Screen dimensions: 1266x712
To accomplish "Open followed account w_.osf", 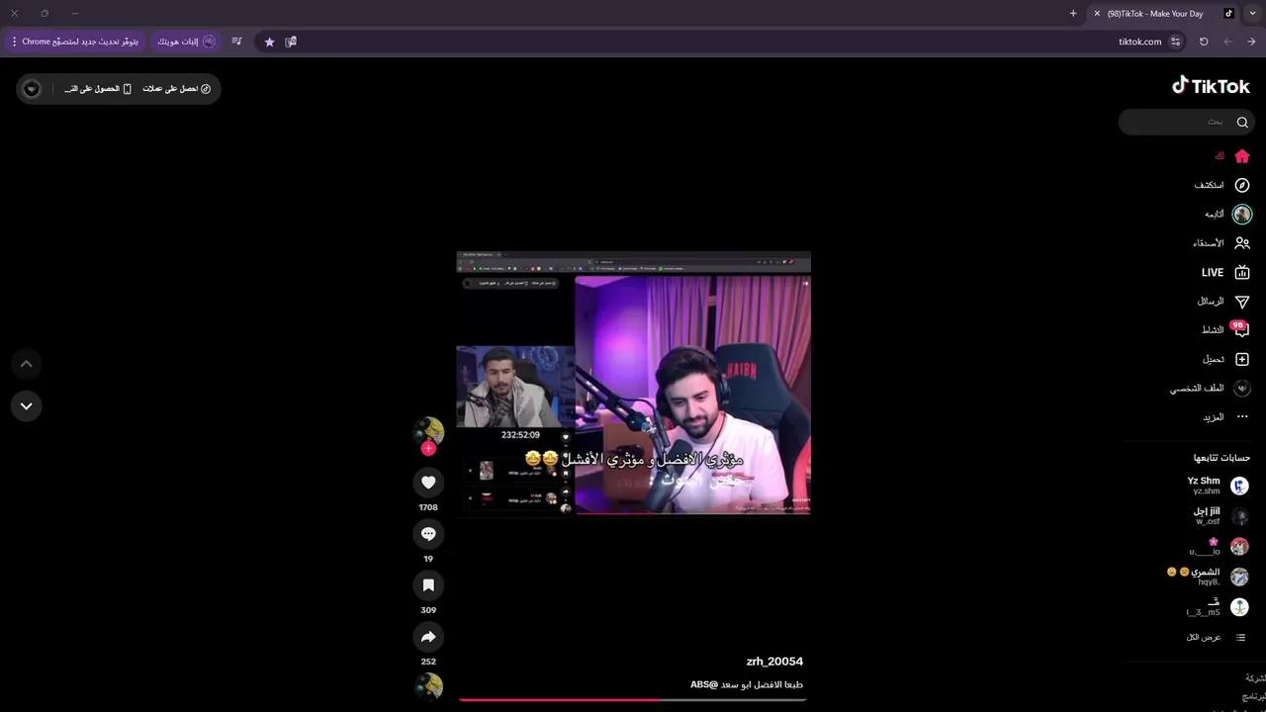I will 1221,516.
